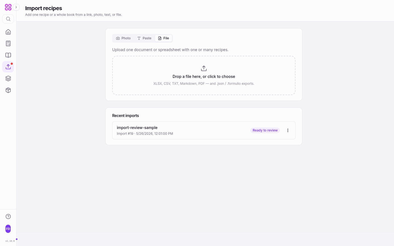Open the help question mark icon
This screenshot has height=246, width=394.
coord(8,216)
